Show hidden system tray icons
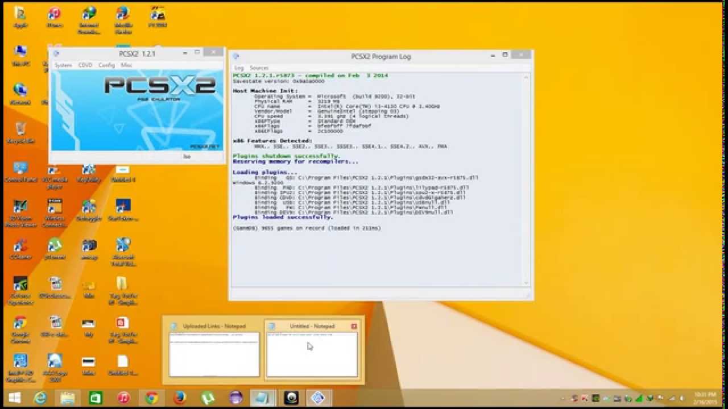The width and height of the screenshot is (728, 409). click(x=563, y=398)
